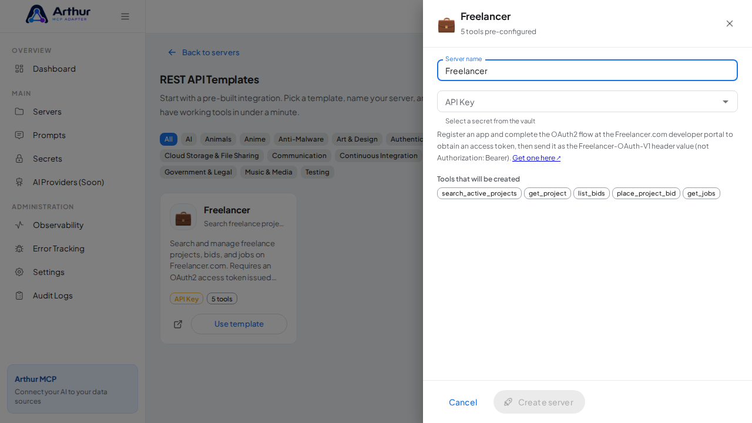This screenshot has height=423, width=752.
Task: Click the place_project_bid tool chip
Action: point(646,193)
